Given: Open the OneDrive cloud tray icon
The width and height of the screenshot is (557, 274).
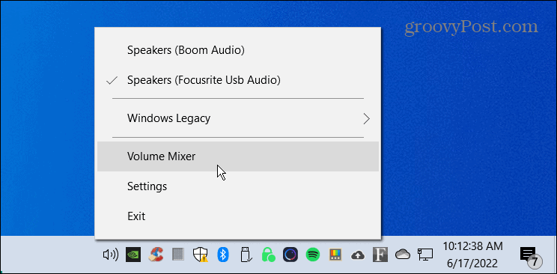Looking at the screenshot, I should click(x=403, y=255).
